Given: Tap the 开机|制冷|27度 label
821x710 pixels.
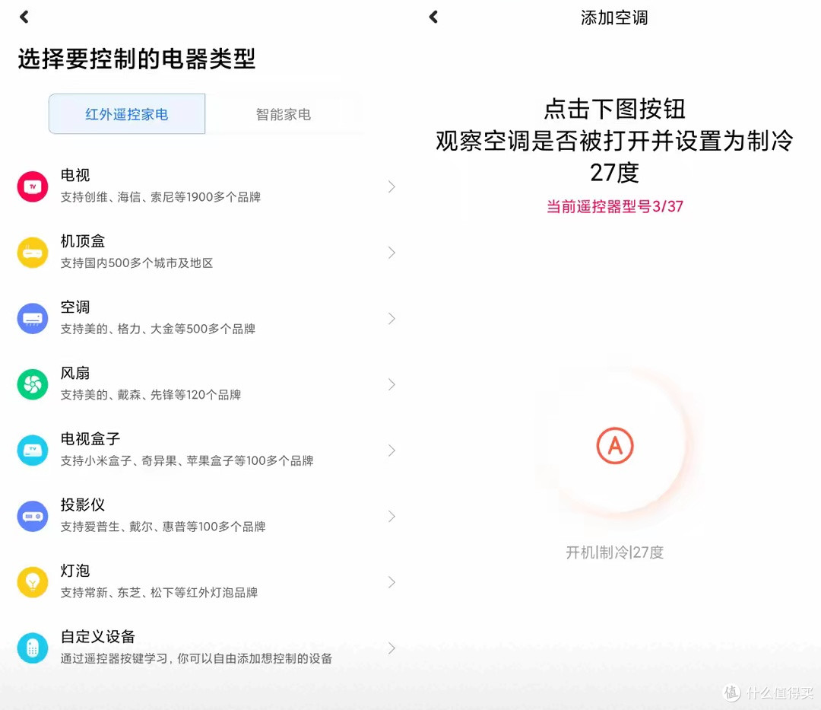Looking at the screenshot, I should click(x=615, y=552).
